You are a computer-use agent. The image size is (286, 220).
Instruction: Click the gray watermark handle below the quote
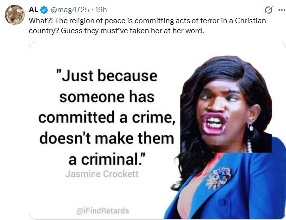102,211
